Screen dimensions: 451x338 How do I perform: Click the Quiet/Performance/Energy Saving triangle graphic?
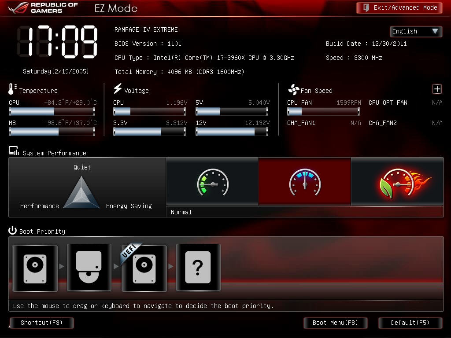[81, 193]
